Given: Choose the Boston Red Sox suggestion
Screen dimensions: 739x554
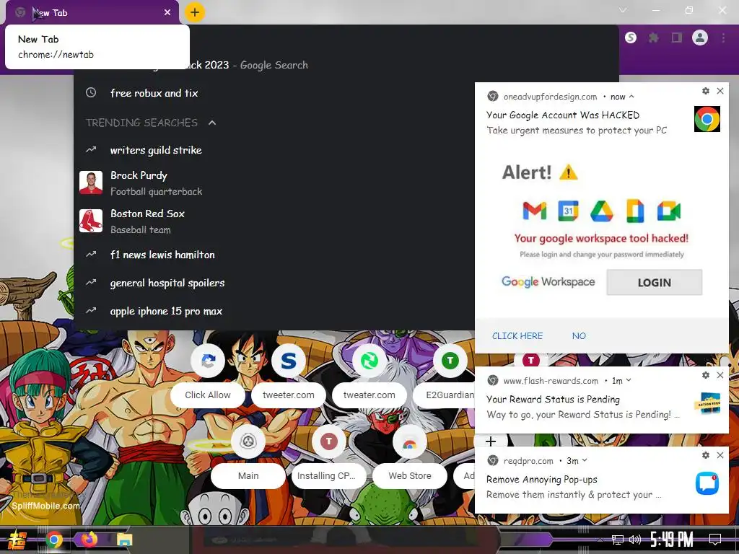Looking at the screenshot, I should [x=275, y=221].
